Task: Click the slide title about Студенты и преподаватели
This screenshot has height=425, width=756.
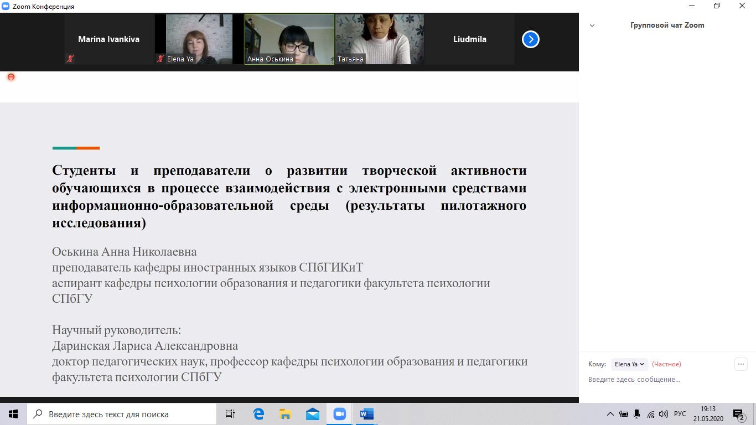Action: (289, 196)
